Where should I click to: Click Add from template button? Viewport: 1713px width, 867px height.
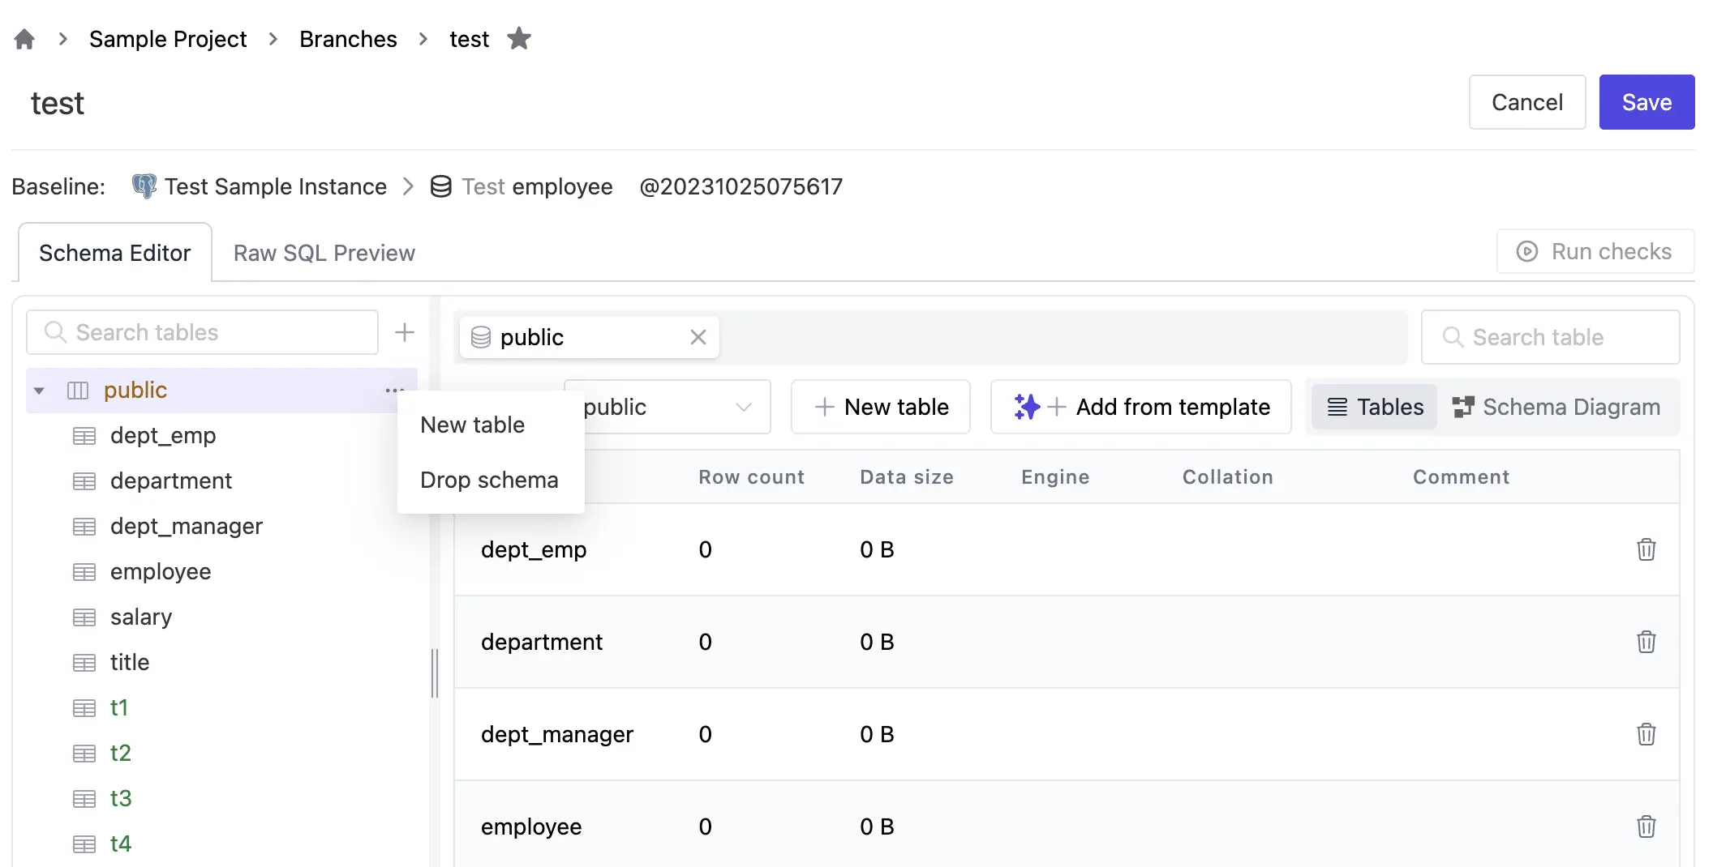1140,407
